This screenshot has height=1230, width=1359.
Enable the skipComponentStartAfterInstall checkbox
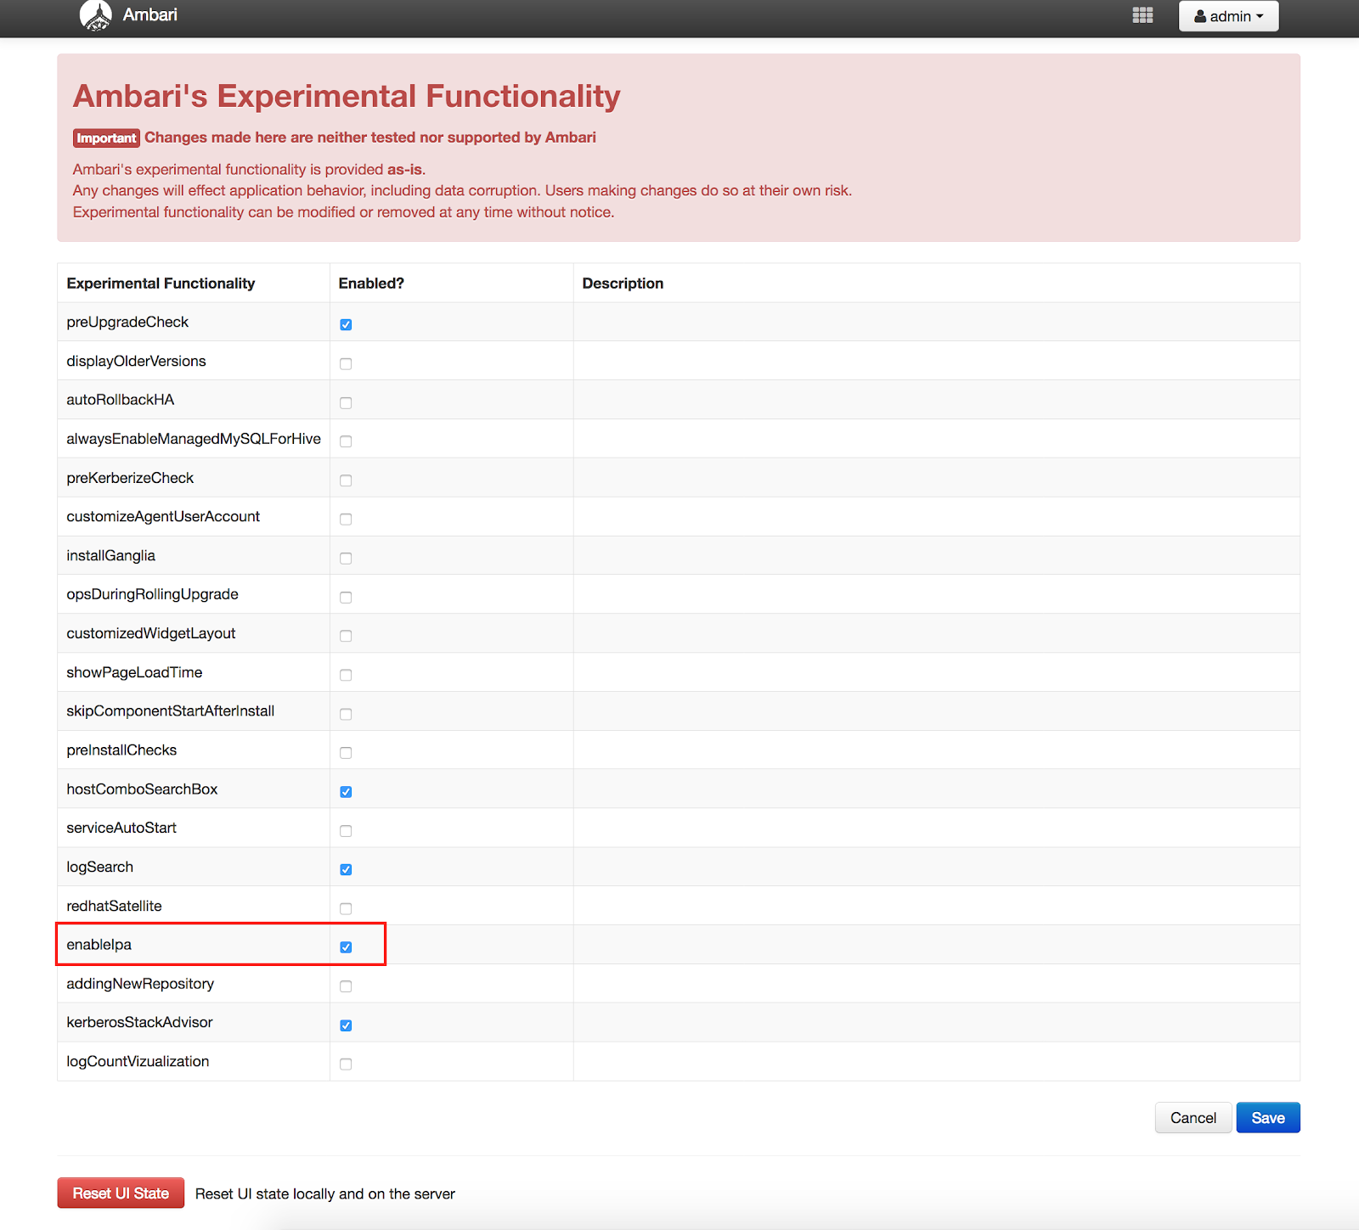point(346,714)
